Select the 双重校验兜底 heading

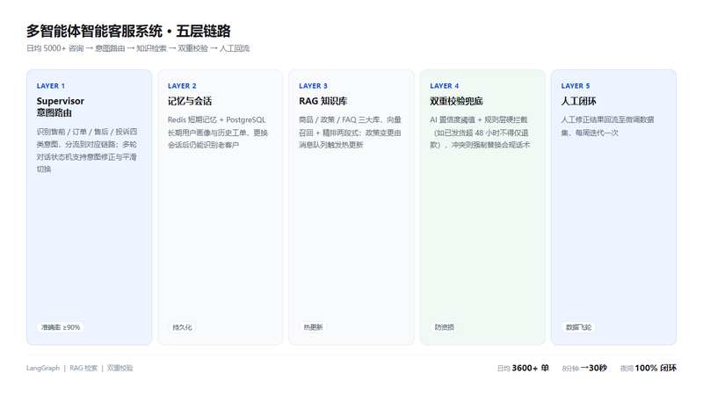click(456, 101)
